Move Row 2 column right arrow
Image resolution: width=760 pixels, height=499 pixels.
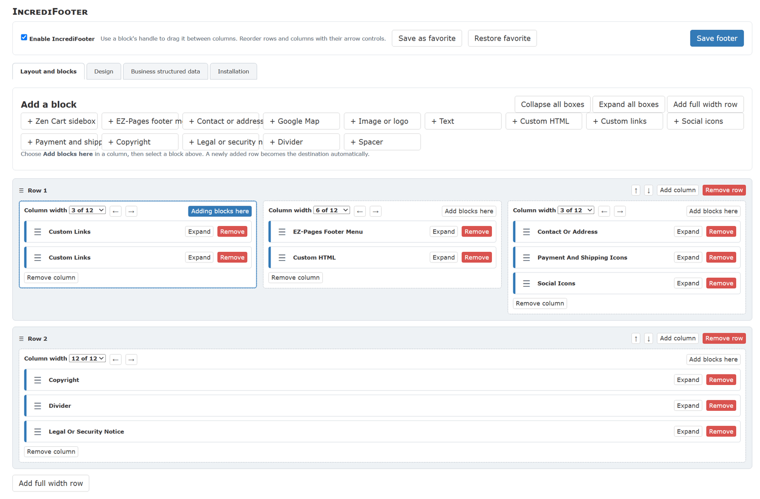pyautogui.click(x=131, y=359)
